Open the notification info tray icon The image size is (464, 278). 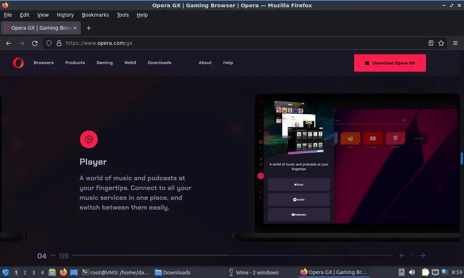click(444, 272)
